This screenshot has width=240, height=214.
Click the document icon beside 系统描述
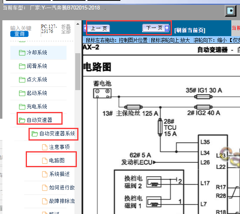pos(45,174)
